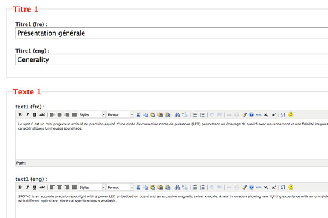Click Paste as Plain Text in text1 (fre)

click(160, 114)
